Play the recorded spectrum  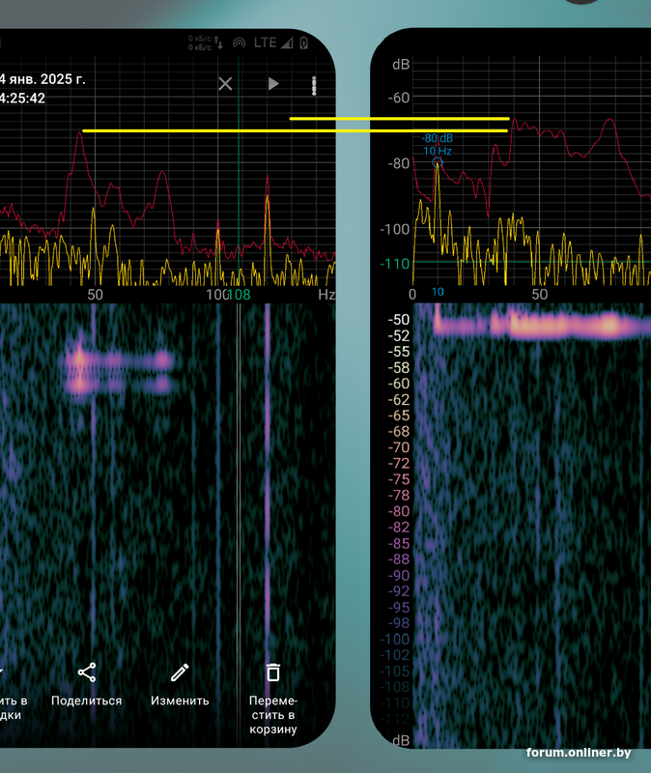[273, 84]
